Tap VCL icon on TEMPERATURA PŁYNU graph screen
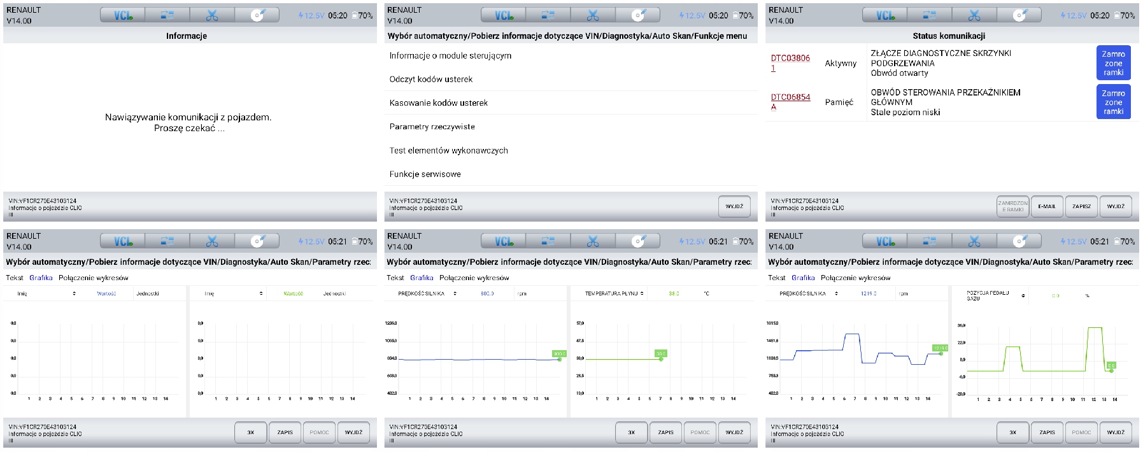 coord(504,241)
